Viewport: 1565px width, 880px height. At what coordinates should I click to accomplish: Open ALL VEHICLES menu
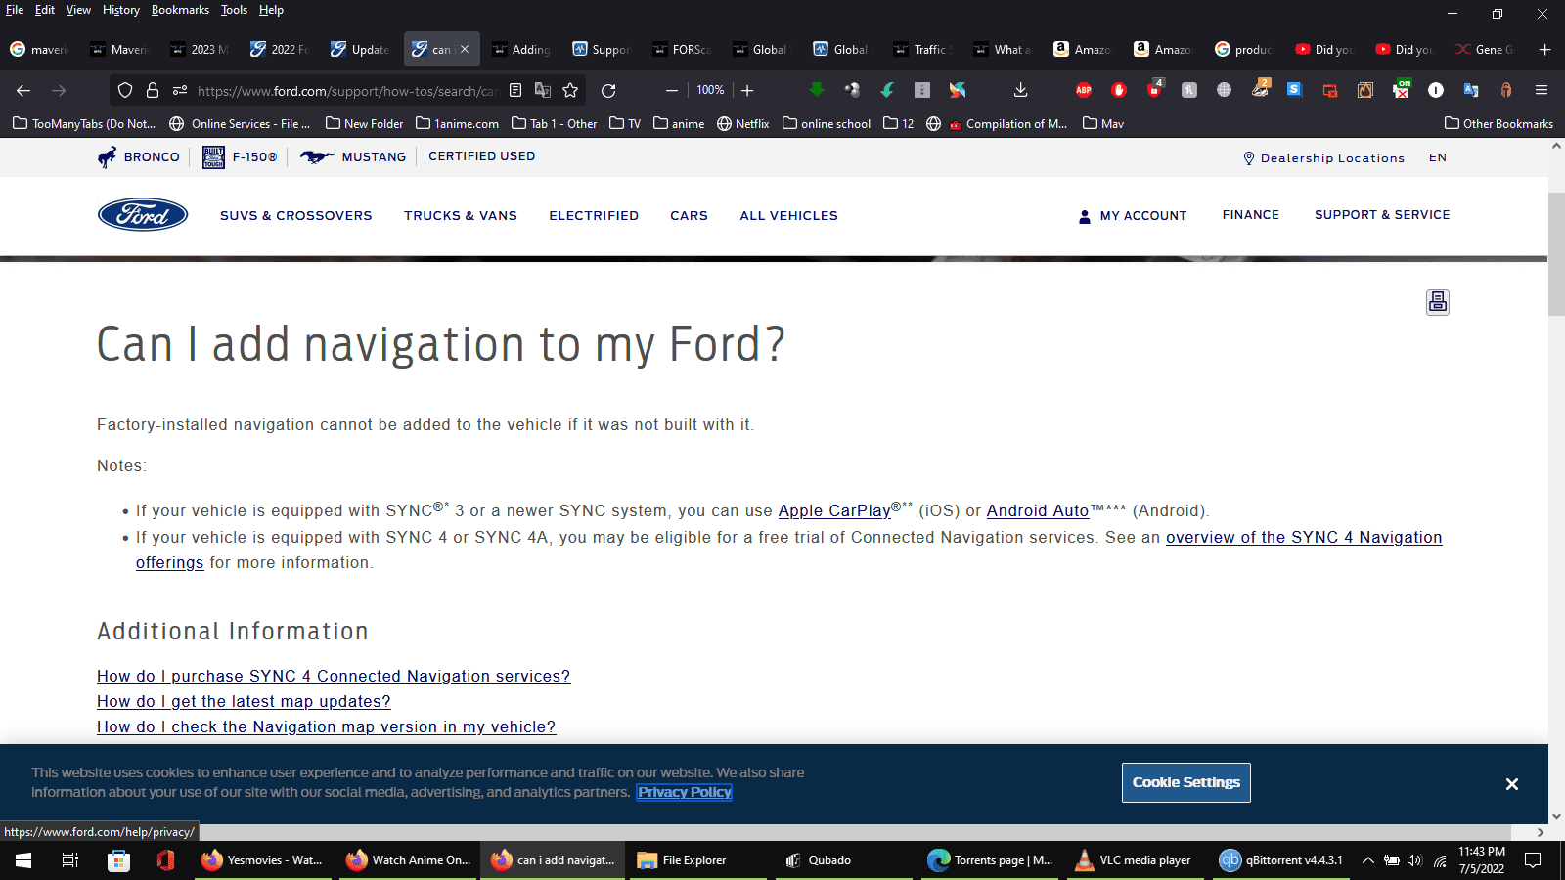(x=788, y=216)
